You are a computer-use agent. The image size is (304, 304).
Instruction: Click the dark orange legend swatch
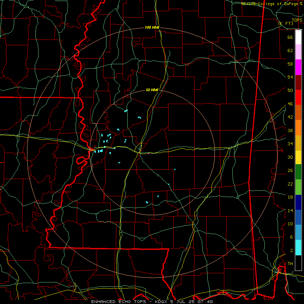pos(298,112)
